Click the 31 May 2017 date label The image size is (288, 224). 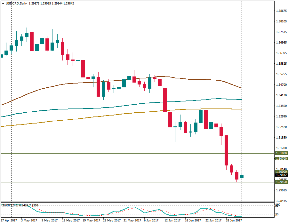coord(132,220)
